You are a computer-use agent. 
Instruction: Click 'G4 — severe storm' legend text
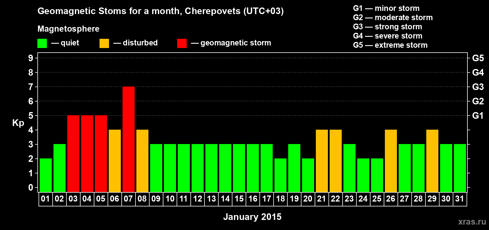point(387,36)
